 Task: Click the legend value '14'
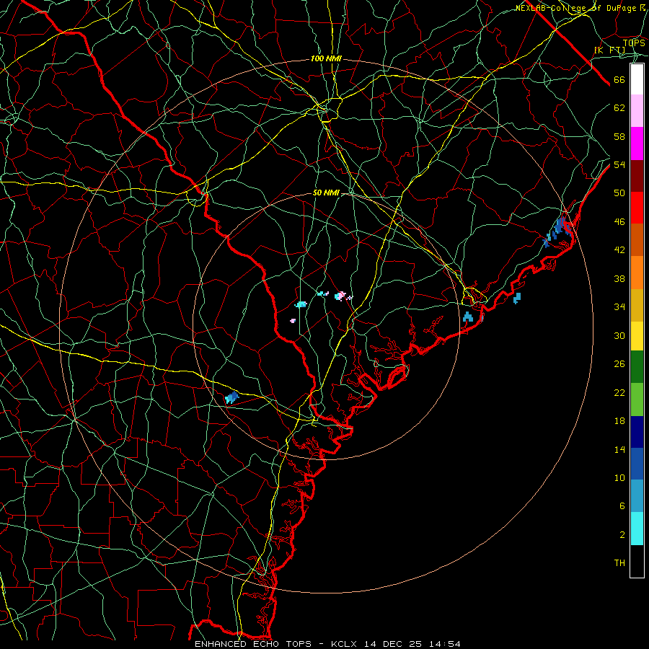coord(619,449)
